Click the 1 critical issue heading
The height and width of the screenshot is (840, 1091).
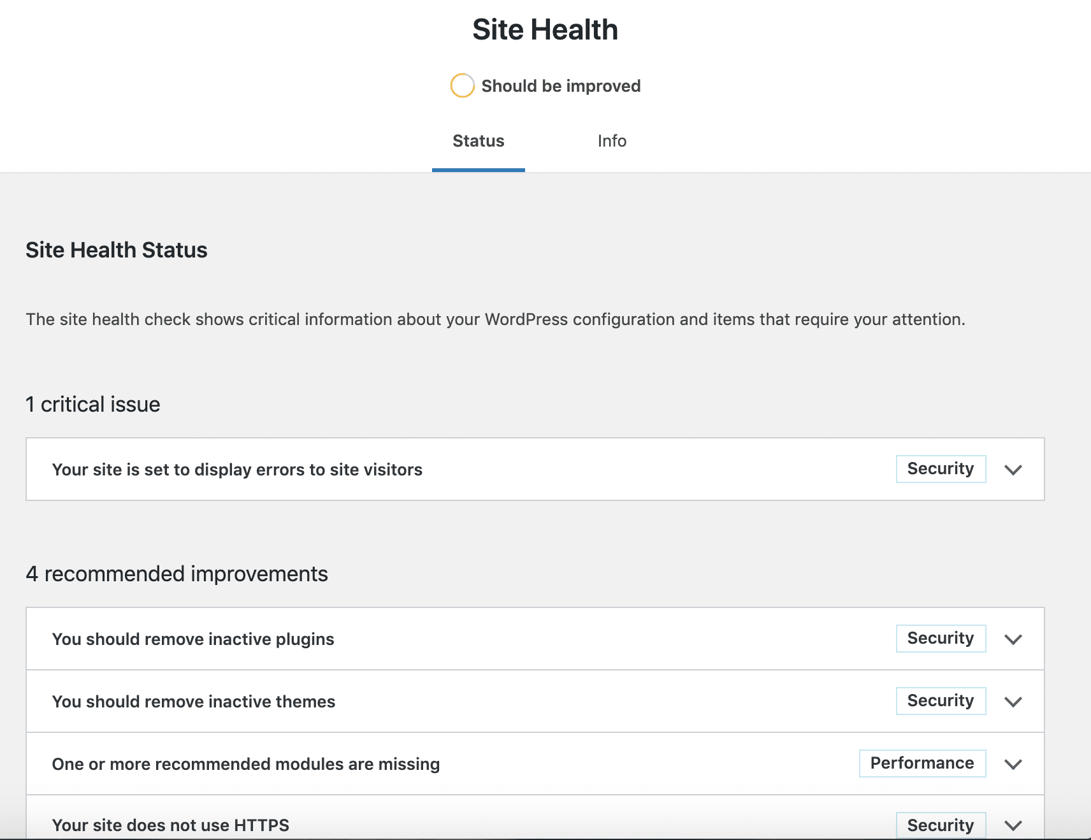92,404
